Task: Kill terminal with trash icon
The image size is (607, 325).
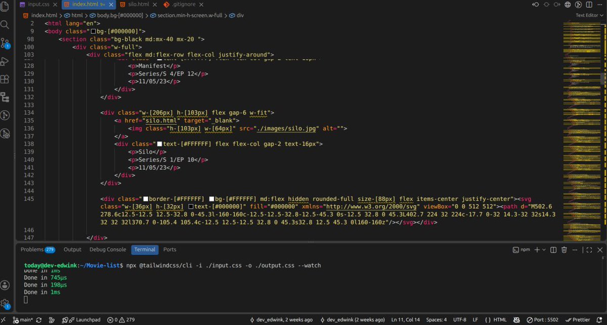Action: pyautogui.click(x=565, y=249)
